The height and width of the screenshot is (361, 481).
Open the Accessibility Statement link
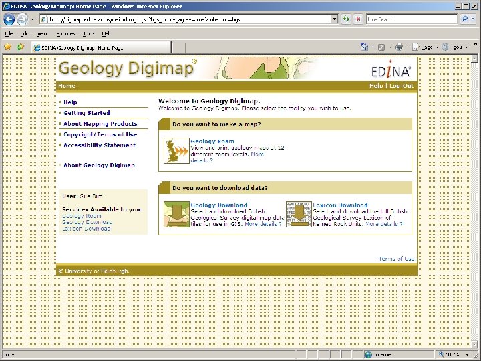click(x=100, y=145)
